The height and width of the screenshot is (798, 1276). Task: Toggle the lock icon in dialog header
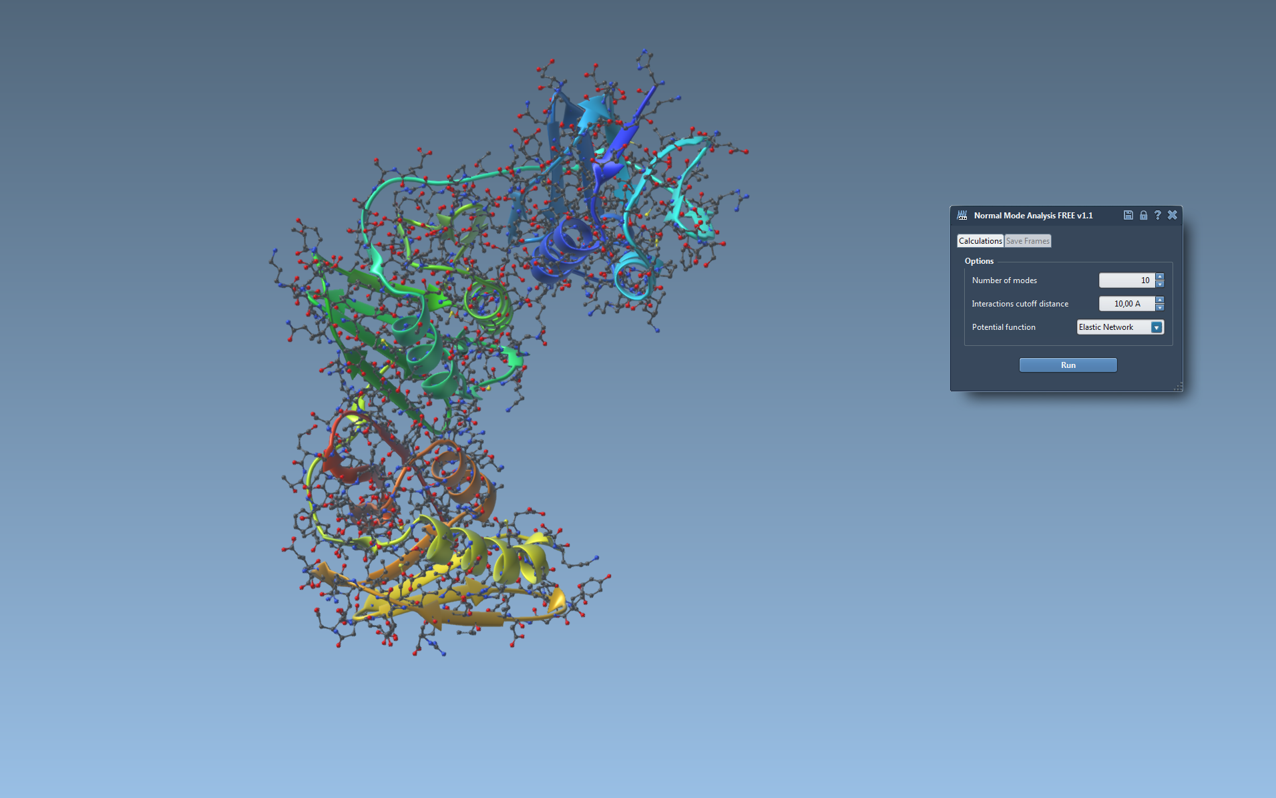(1143, 215)
